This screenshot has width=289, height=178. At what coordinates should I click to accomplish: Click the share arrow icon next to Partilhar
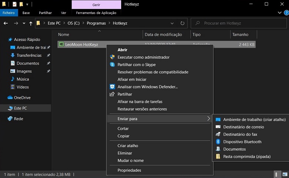pyautogui.click(x=112, y=94)
